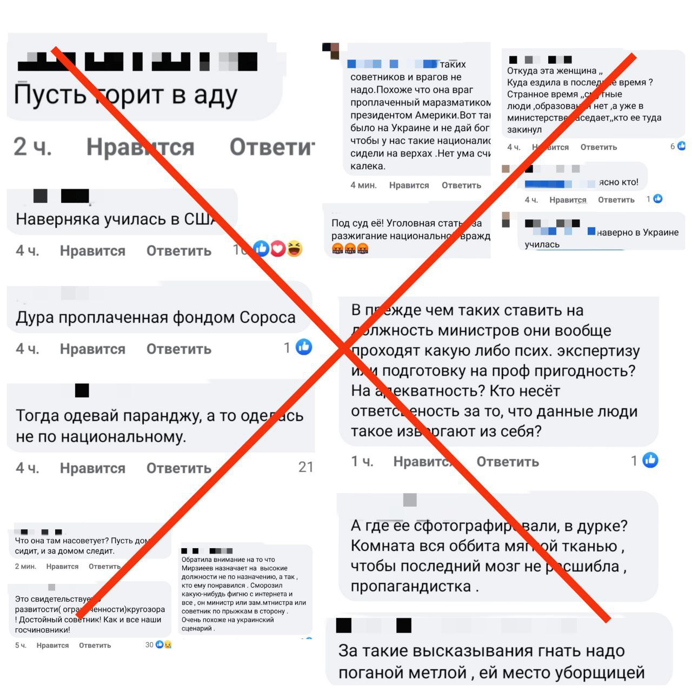The width and height of the screenshot is (692, 692).
Task: Click Нравится under 'Дура проплаченная фондом Сороса'
Action: pos(92,349)
